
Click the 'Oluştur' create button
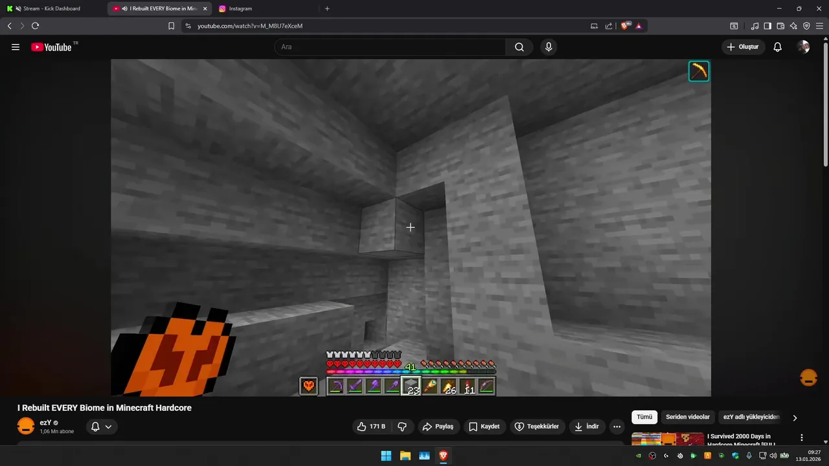(743, 47)
